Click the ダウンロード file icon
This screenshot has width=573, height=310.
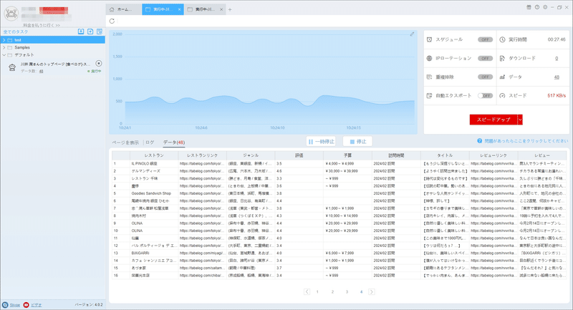503,59
